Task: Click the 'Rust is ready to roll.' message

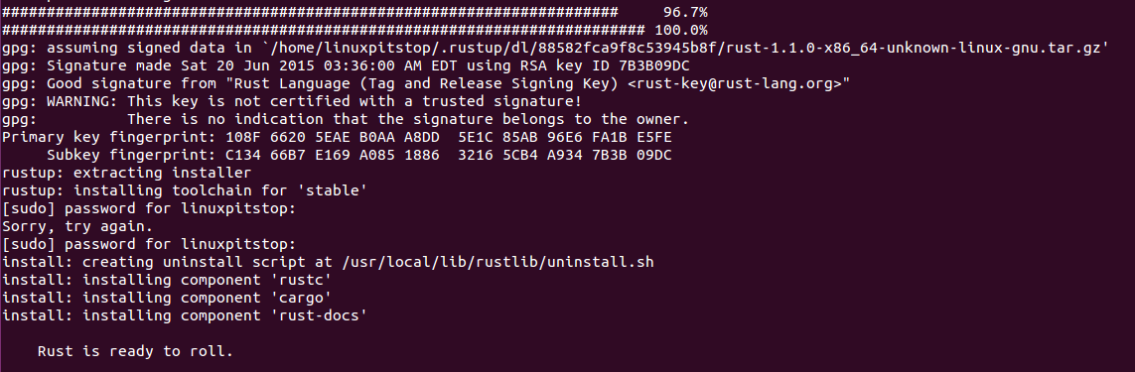Action: pyautogui.click(x=136, y=352)
